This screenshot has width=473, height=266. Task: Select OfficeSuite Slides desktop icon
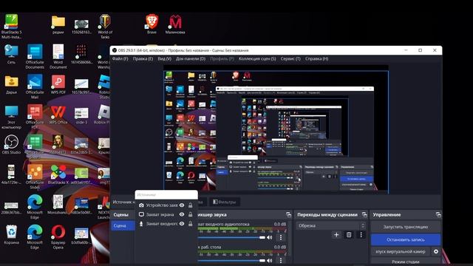[x=35, y=177]
